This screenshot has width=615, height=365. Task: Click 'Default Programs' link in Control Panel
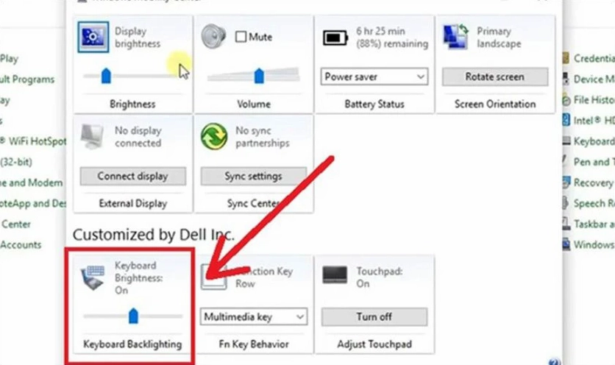pos(27,79)
